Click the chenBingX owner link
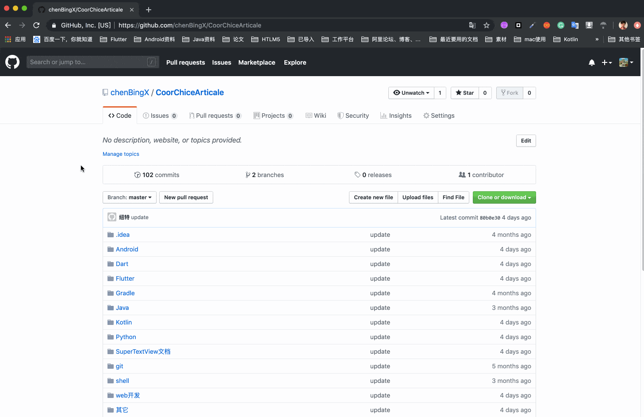Image resolution: width=644 pixels, height=417 pixels. (x=130, y=93)
